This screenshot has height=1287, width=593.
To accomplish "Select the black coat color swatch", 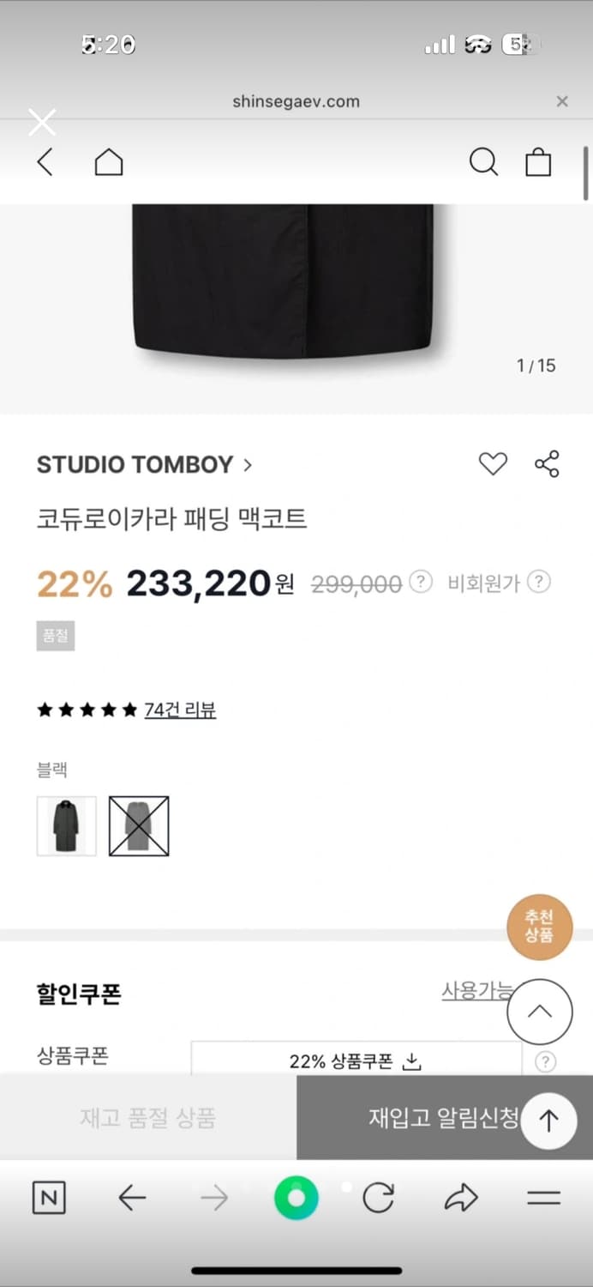I will pos(67,826).
